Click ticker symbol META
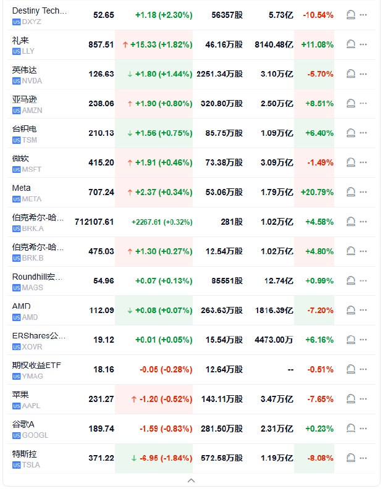 click(x=32, y=199)
